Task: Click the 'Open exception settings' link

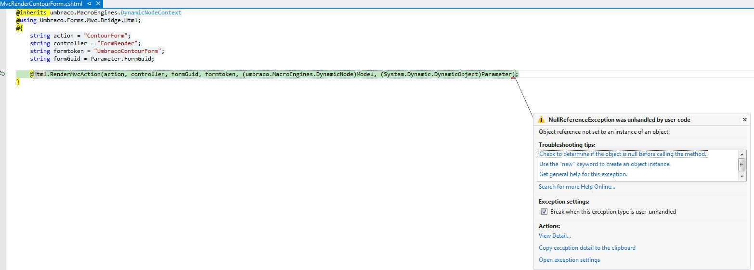Action: (569, 260)
